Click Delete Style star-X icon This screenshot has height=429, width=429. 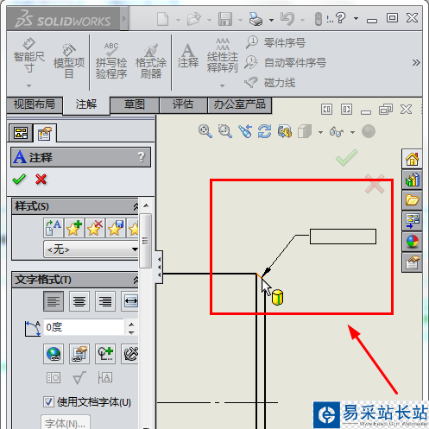pyautogui.click(x=95, y=228)
